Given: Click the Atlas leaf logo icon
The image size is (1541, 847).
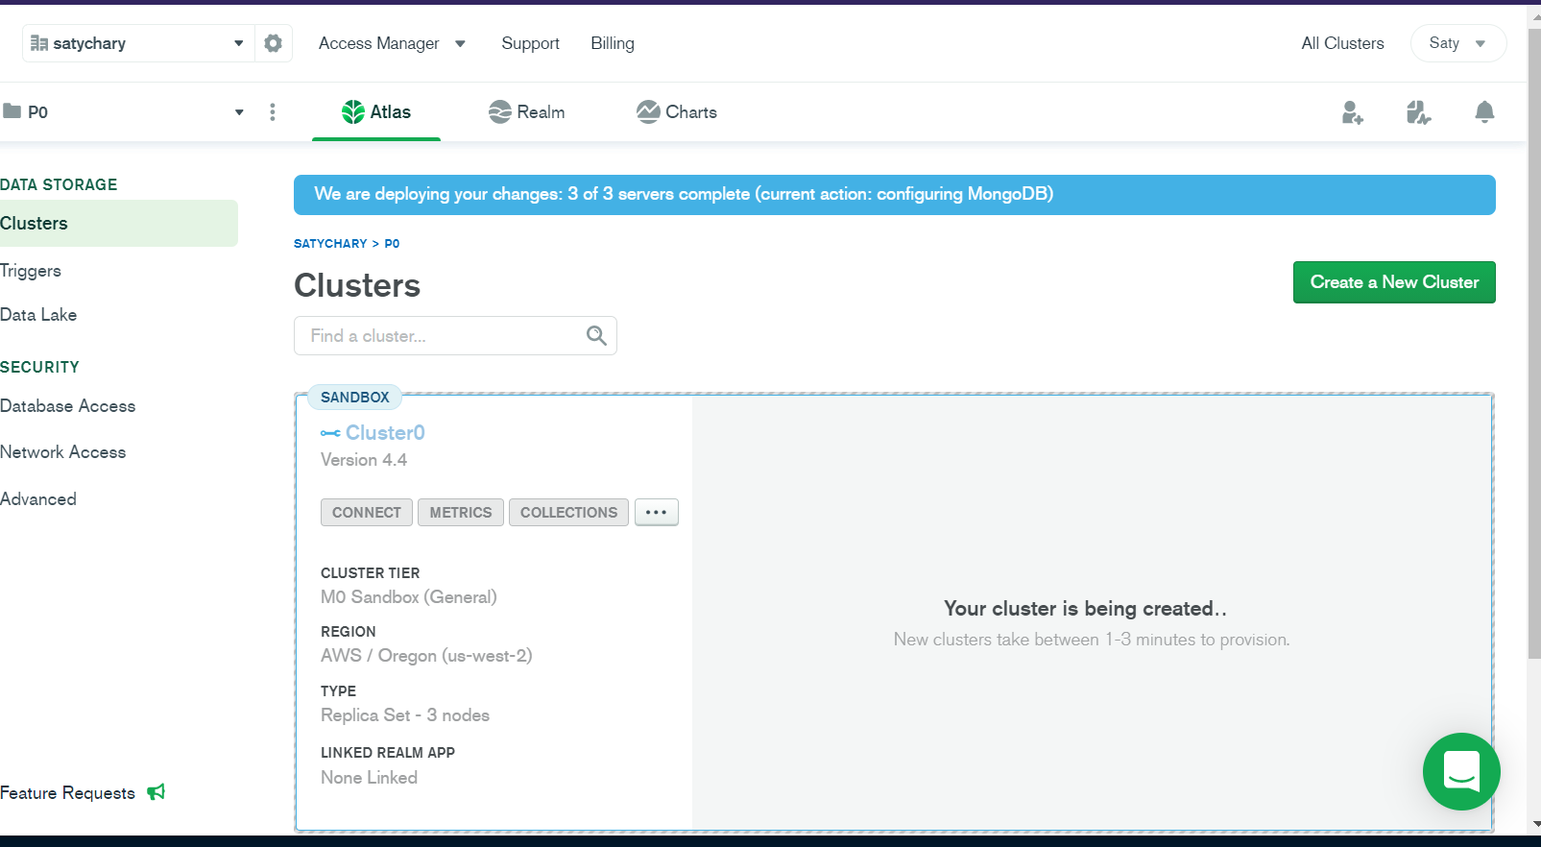Looking at the screenshot, I should (x=353, y=112).
